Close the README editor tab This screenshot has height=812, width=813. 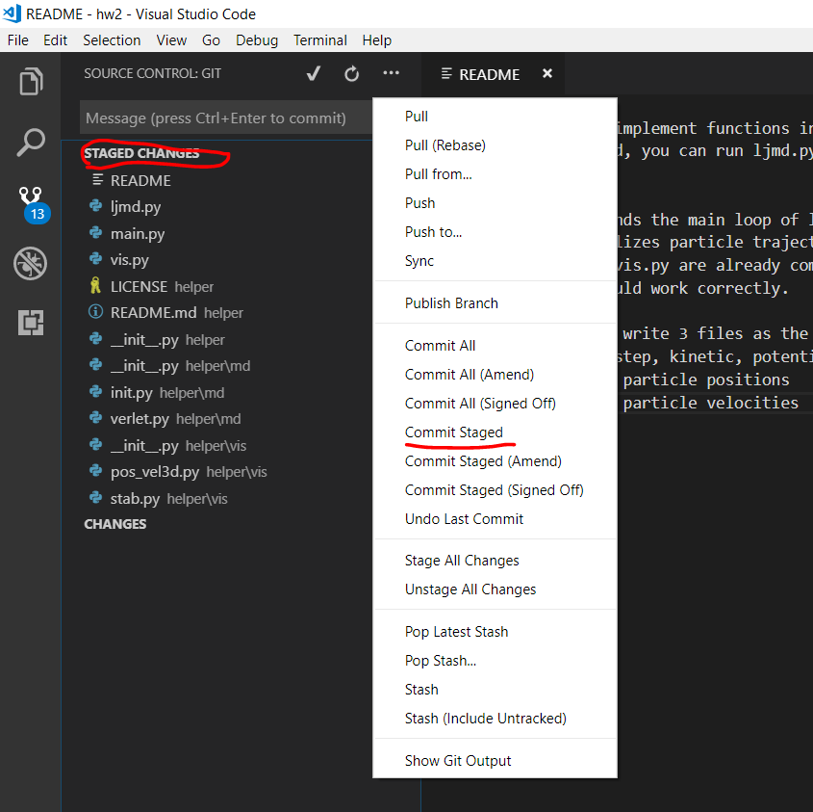click(x=547, y=74)
